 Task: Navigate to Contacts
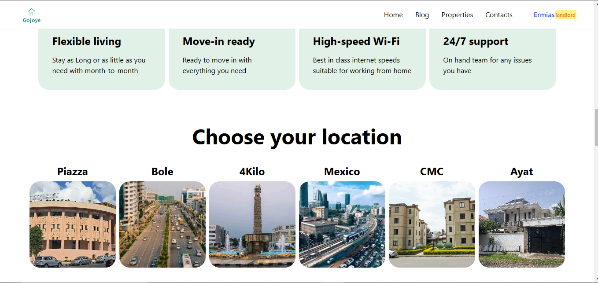[x=499, y=15]
